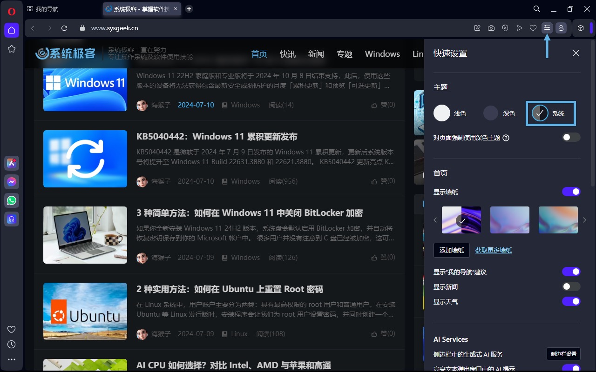Click the edit/share page icon in address bar
Screen dimensions: 596x372
coord(477,28)
